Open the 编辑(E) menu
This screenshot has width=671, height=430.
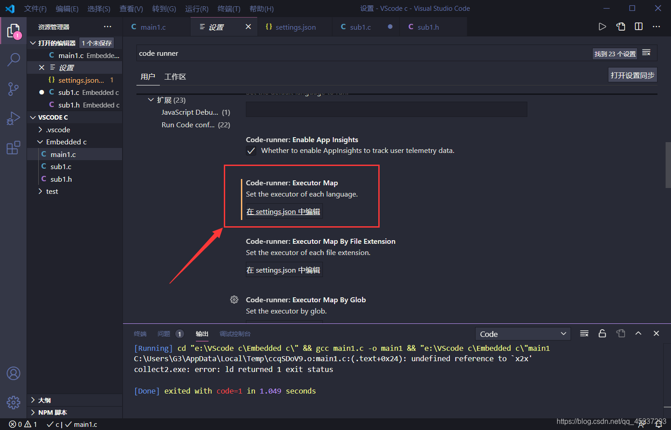coord(67,9)
